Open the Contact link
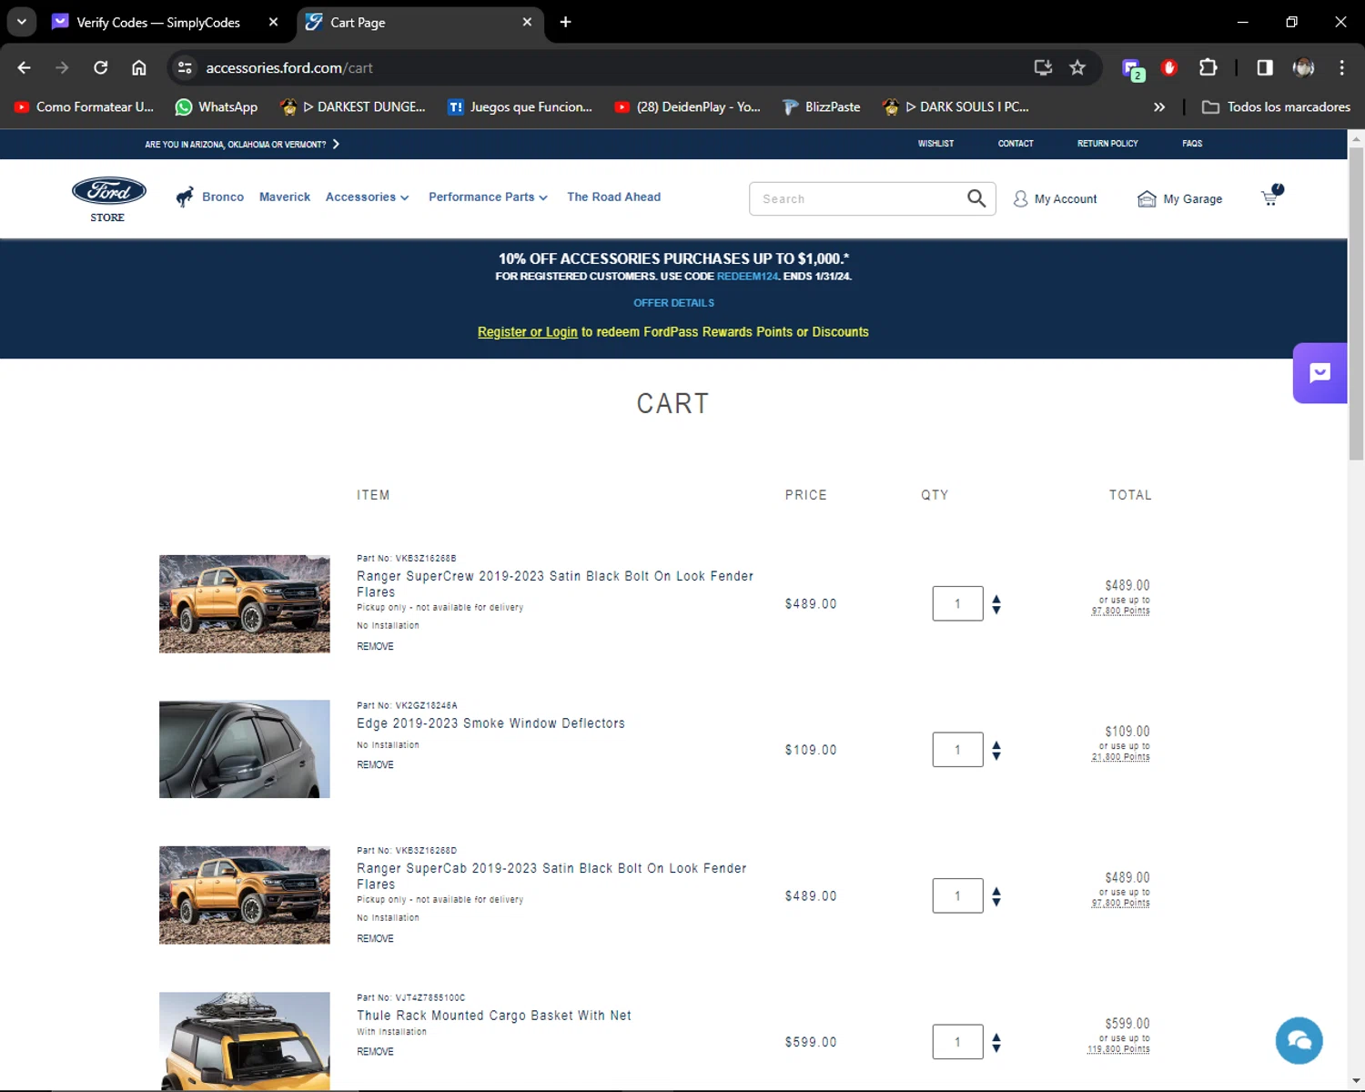1365x1092 pixels. point(1016,144)
